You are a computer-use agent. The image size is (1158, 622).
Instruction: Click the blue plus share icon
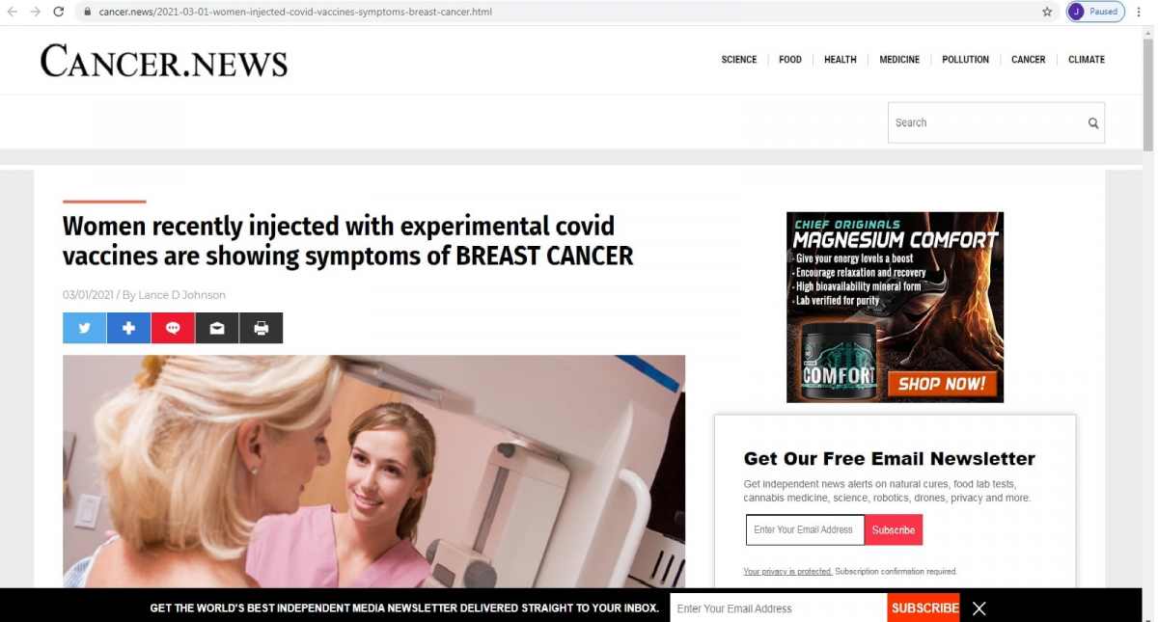(x=128, y=328)
